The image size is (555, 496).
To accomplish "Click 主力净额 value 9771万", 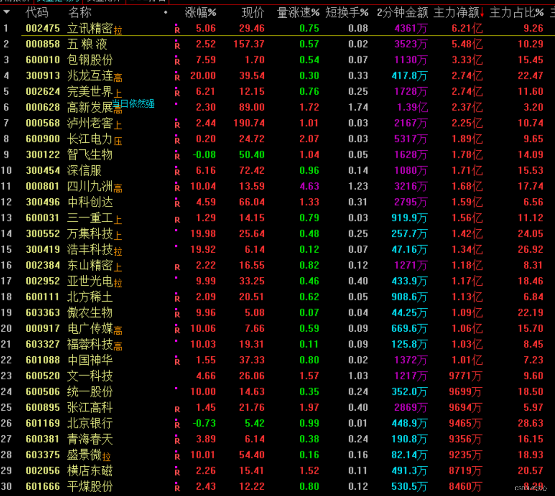I will pyautogui.click(x=465, y=376).
